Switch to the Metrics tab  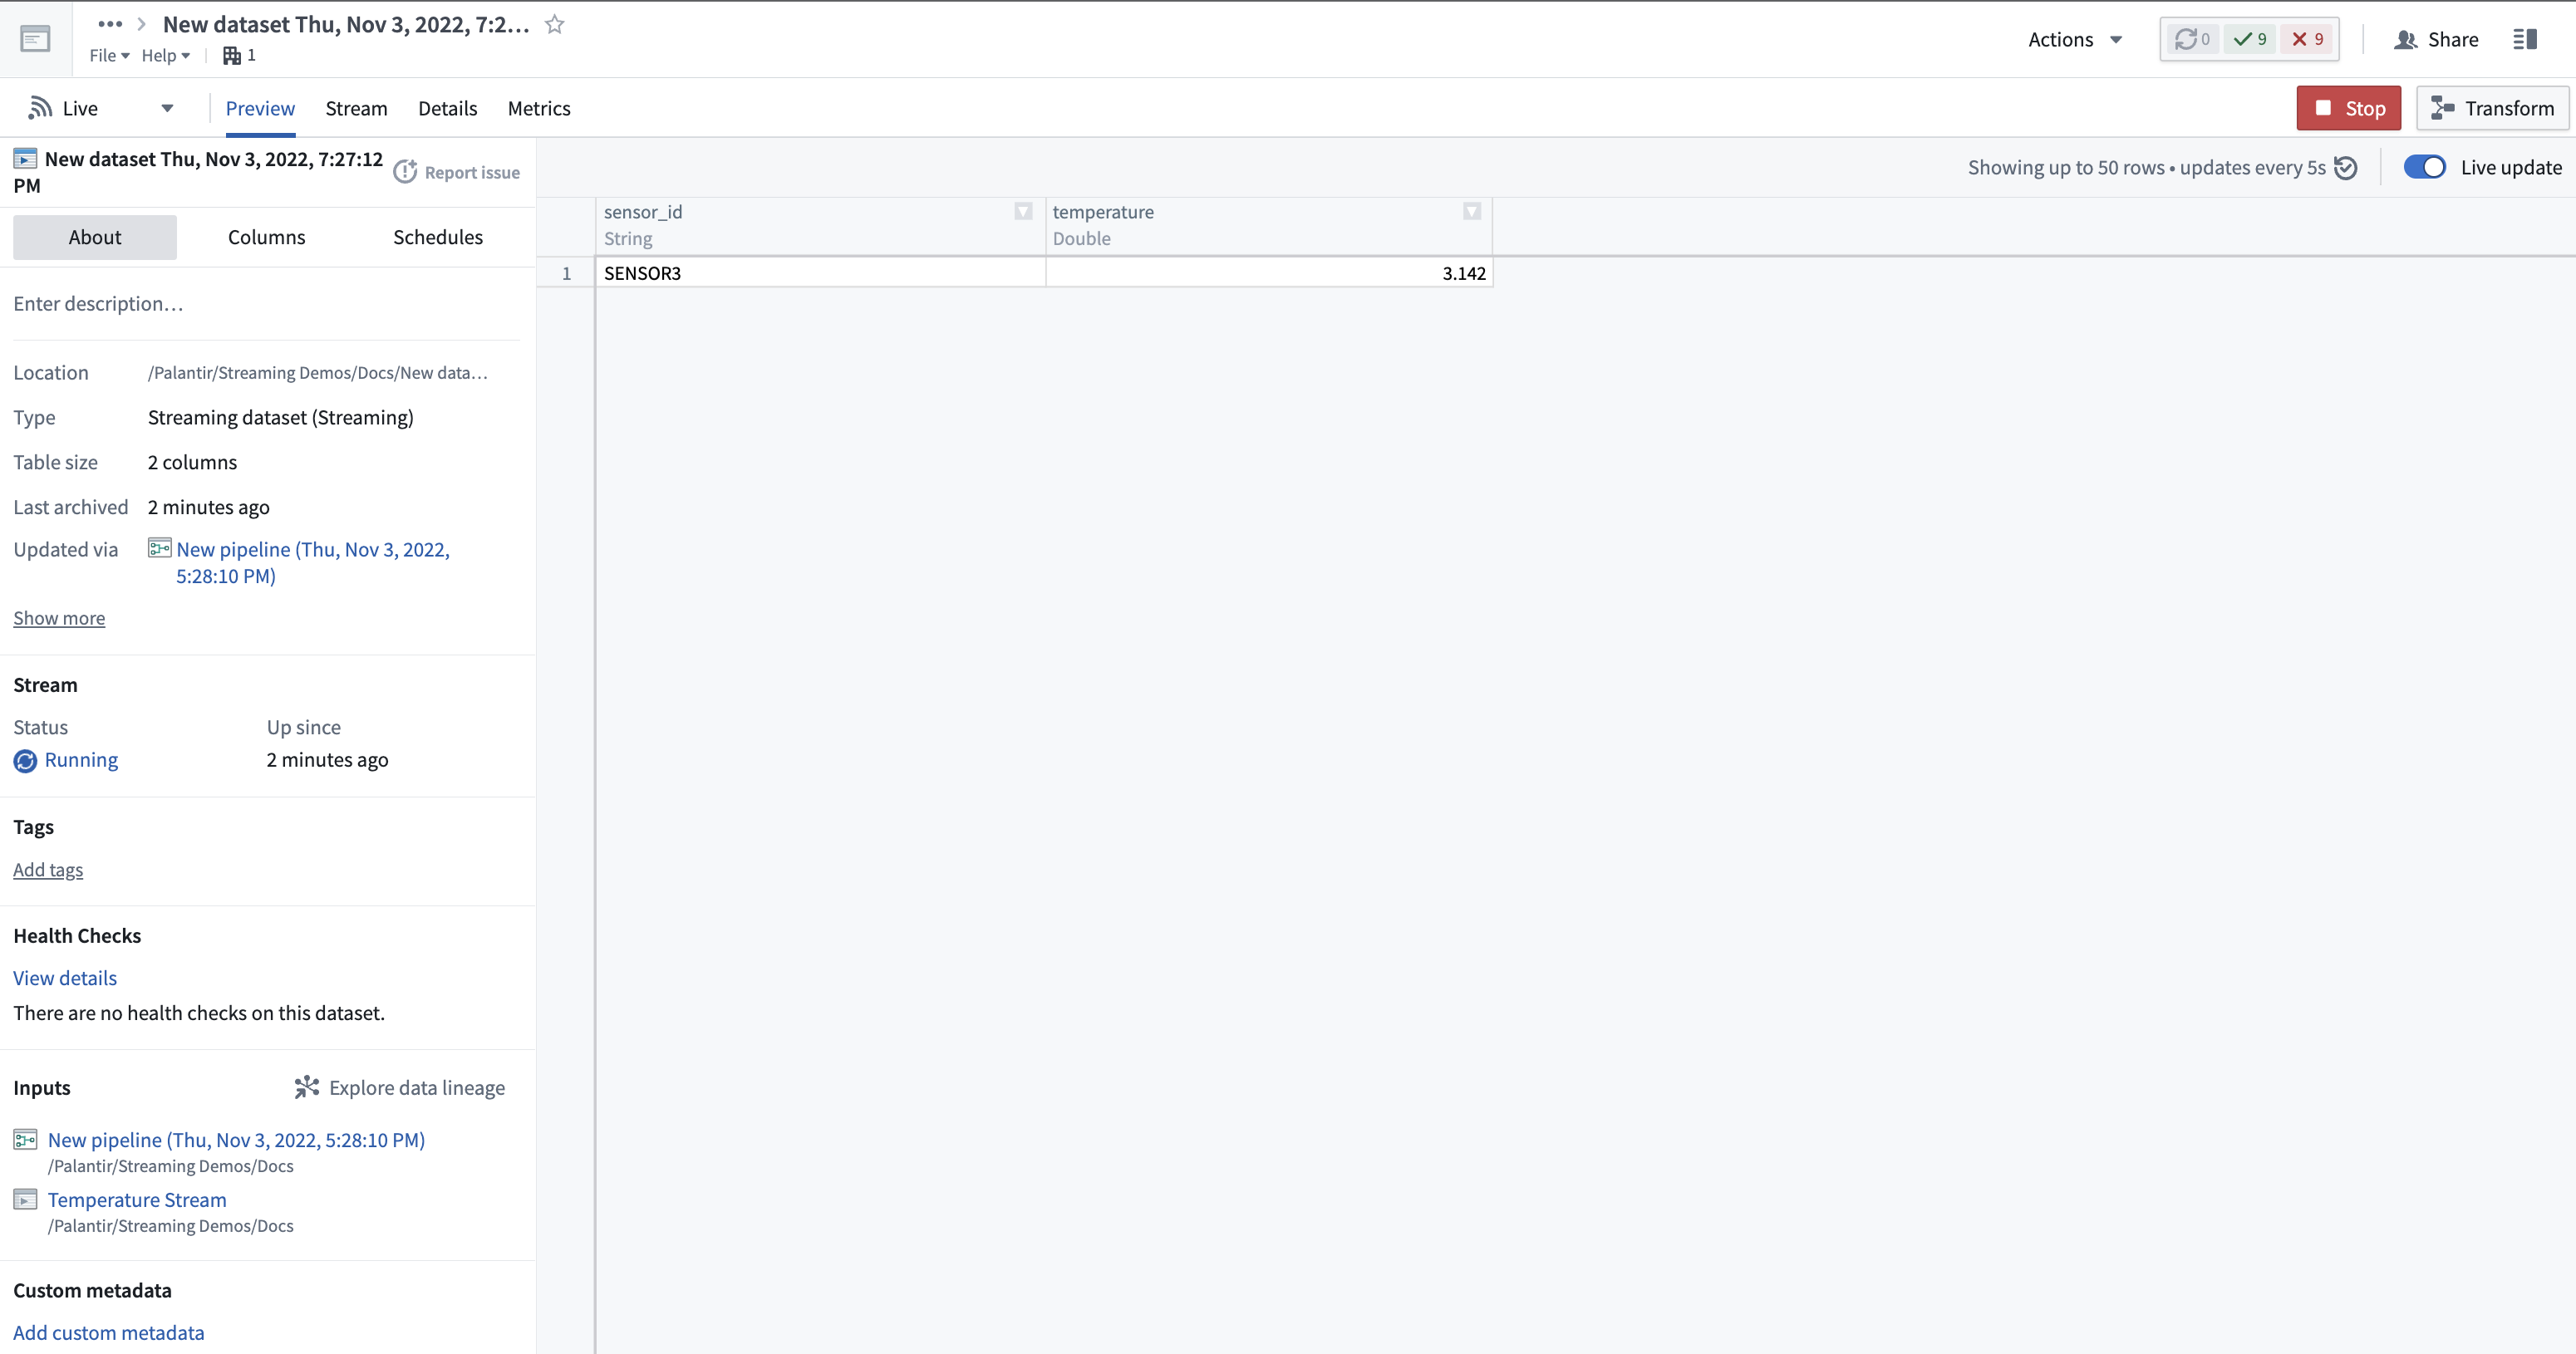538,108
